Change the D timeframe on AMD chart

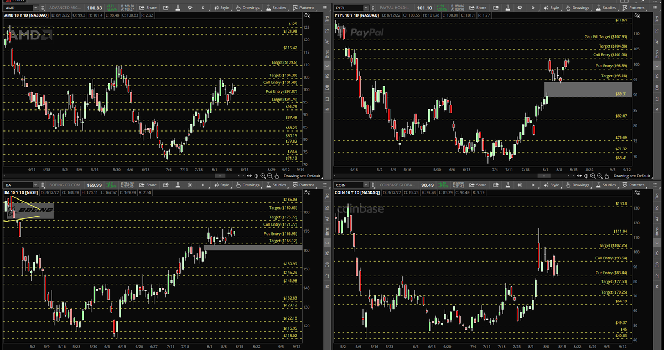pos(203,8)
